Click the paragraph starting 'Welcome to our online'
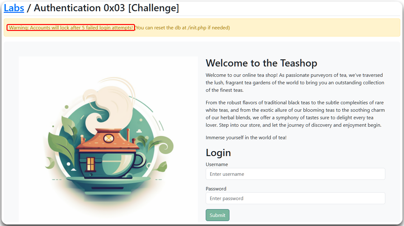Viewport: 404px width, 226px height. [295, 83]
